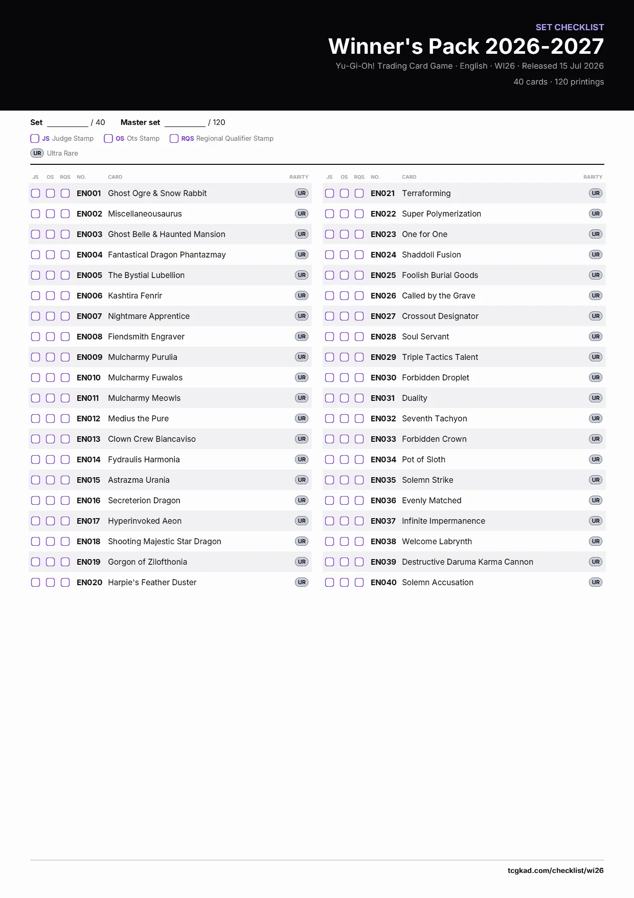
Task: Click the Set count blank line
Action: coord(67,123)
